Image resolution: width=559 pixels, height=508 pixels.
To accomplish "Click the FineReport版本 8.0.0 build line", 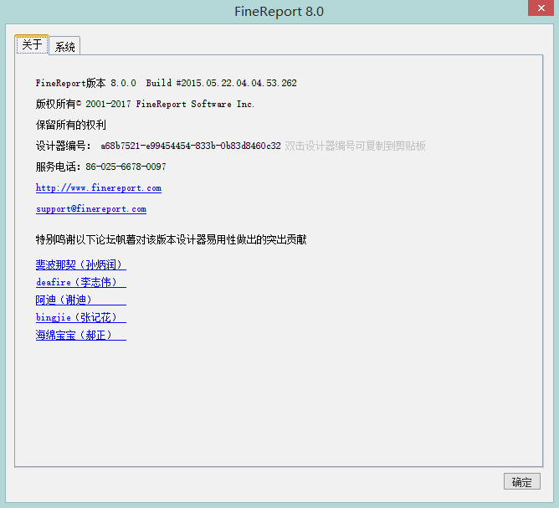I will coord(167,83).
